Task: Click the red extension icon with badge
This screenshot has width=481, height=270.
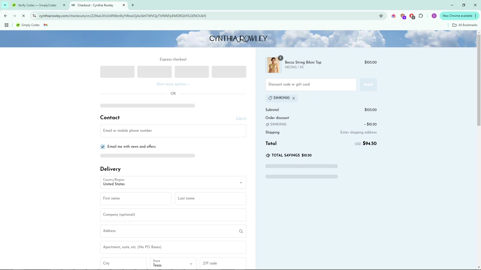Action: (412, 16)
